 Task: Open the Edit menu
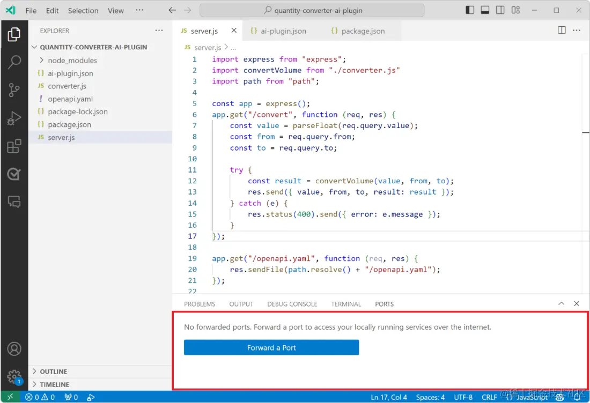tap(53, 11)
